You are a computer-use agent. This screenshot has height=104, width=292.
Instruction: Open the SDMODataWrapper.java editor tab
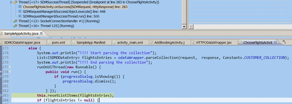coord(22,43)
